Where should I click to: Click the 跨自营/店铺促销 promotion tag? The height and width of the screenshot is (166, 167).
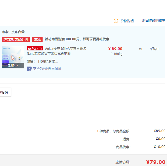click(x=16, y=39)
